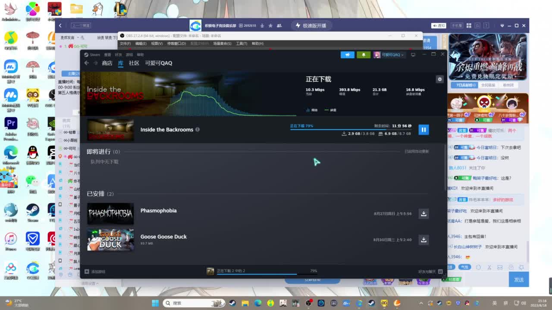This screenshot has width=552, height=310.
Task: Click the 通知 button in the streaming app
Action: point(439,26)
